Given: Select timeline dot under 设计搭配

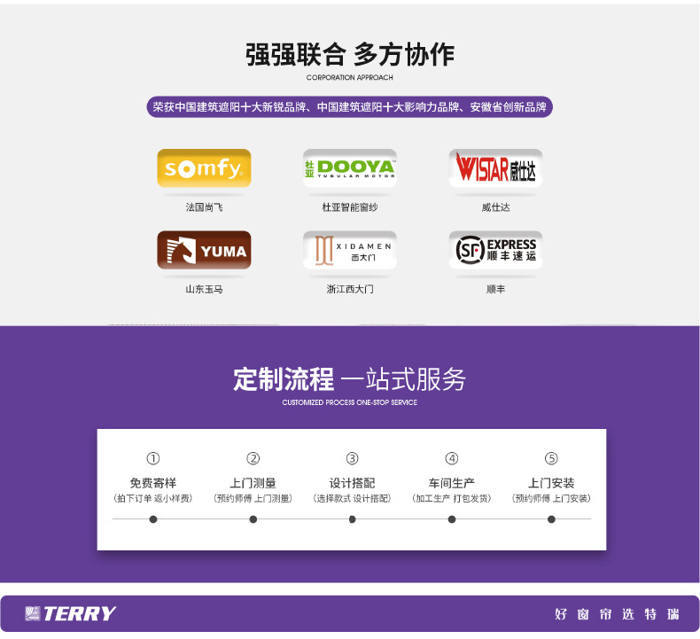Looking at the screenshot, I should (353, 519).
